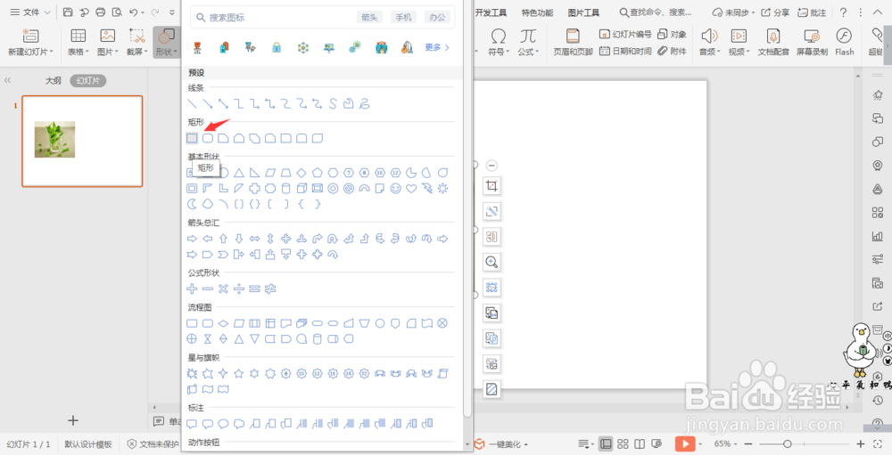Insert the oval callout under 标注

coord(224,423)
